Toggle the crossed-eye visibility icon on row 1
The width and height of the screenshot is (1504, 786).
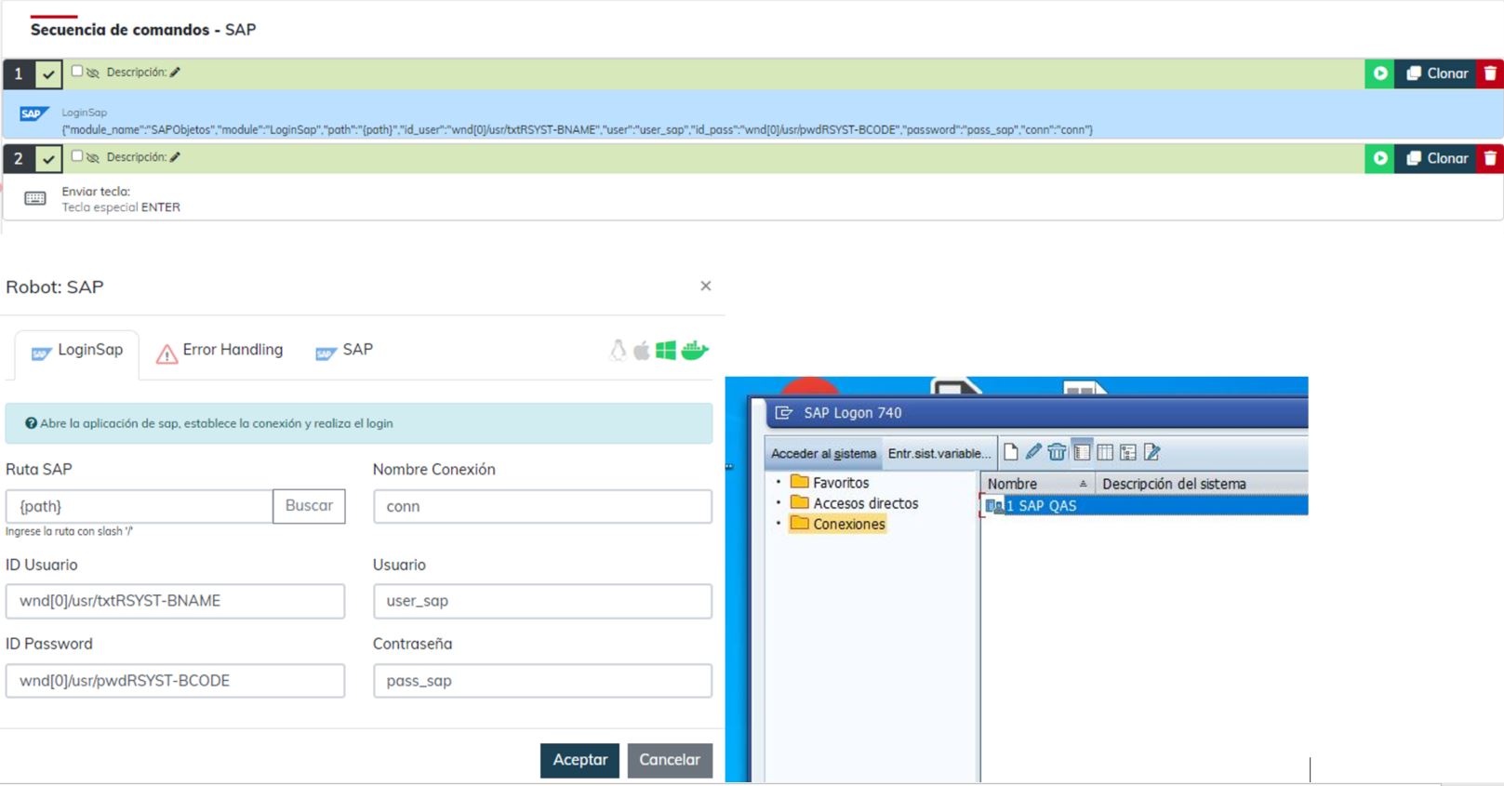click(x=93, y=73)
